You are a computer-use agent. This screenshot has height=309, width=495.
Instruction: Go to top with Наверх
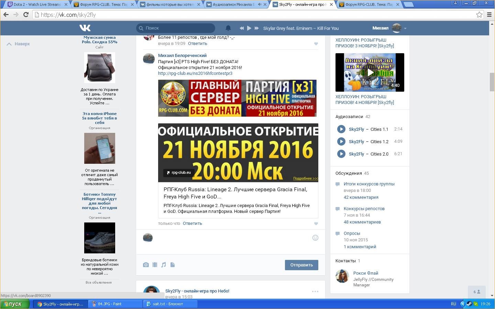pos(18,44)
